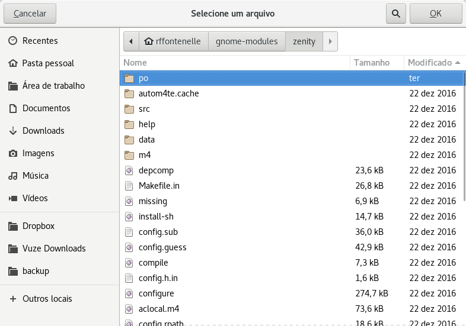Click the search magnifier icon

point(395,13)
